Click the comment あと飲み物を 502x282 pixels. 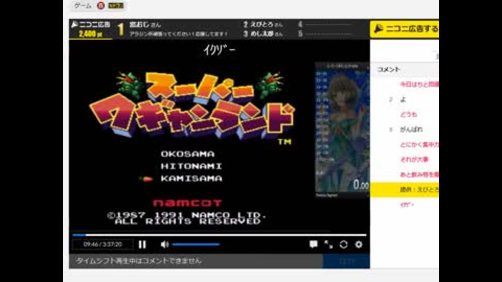click(x=419, y=174)
